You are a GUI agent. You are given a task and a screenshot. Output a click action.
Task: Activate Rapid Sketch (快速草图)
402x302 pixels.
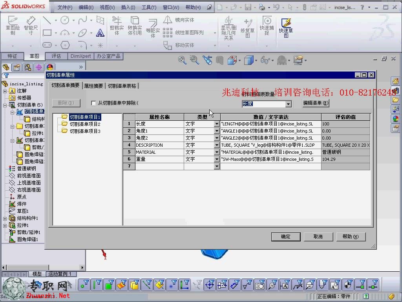[x=286, y=28]
